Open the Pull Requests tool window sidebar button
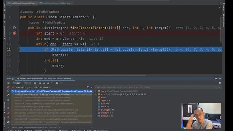The height and width of the screenshot is (131, 233). [4, 33]
